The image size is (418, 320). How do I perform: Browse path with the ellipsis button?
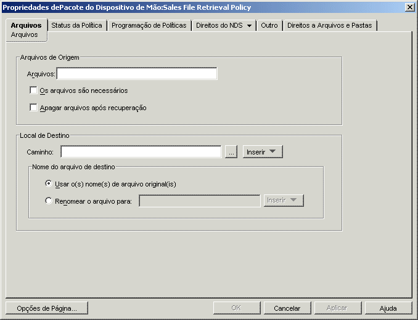[231, 152]
